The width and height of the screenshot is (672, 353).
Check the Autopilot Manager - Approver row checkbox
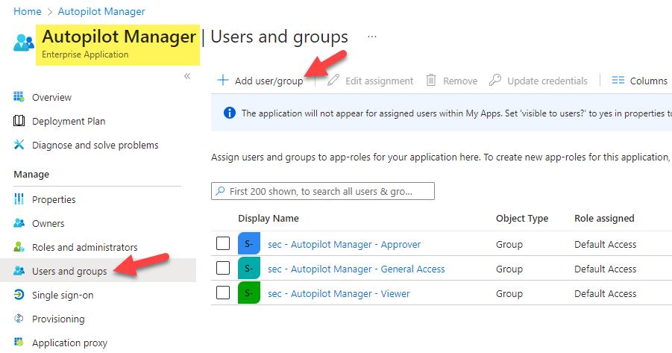[222, 244]
